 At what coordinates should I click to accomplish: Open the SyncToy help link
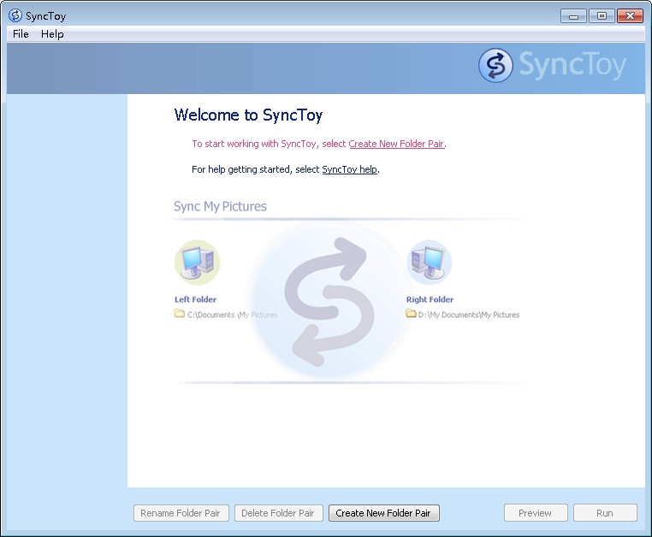[349, 169]
